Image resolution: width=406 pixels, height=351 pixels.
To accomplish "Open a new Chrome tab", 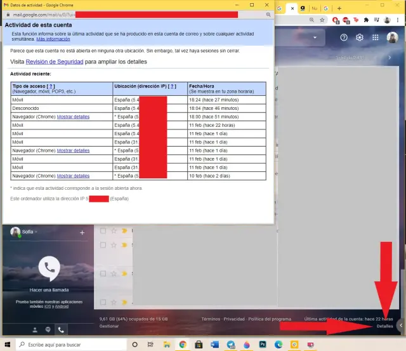I will (339, 9).
